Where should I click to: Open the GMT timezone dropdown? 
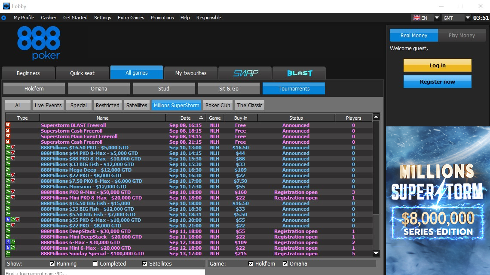coord(468,18)
